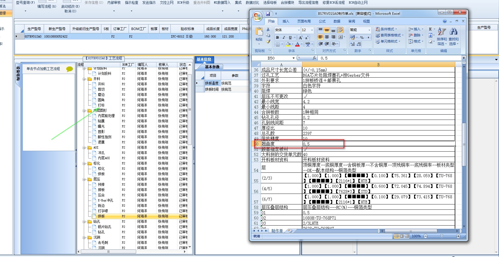Center text horizontally in the cell
Viewport: 499px width, 257px height.
click(327, 37)
